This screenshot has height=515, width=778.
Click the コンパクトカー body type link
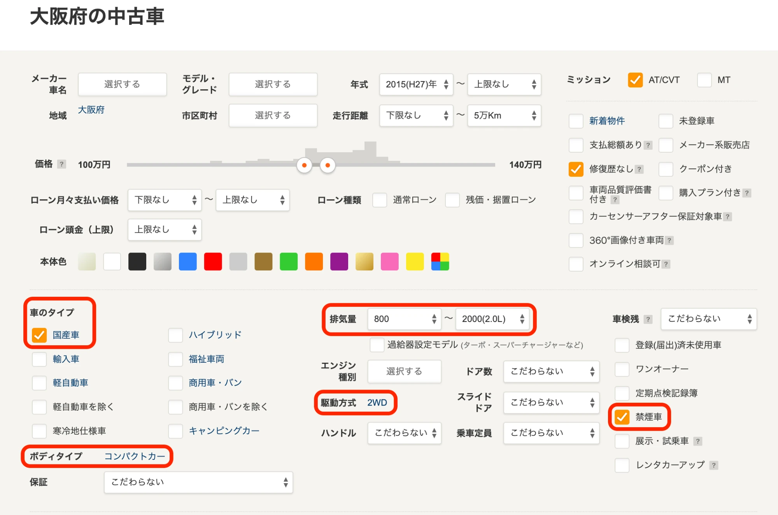(135, 456)
